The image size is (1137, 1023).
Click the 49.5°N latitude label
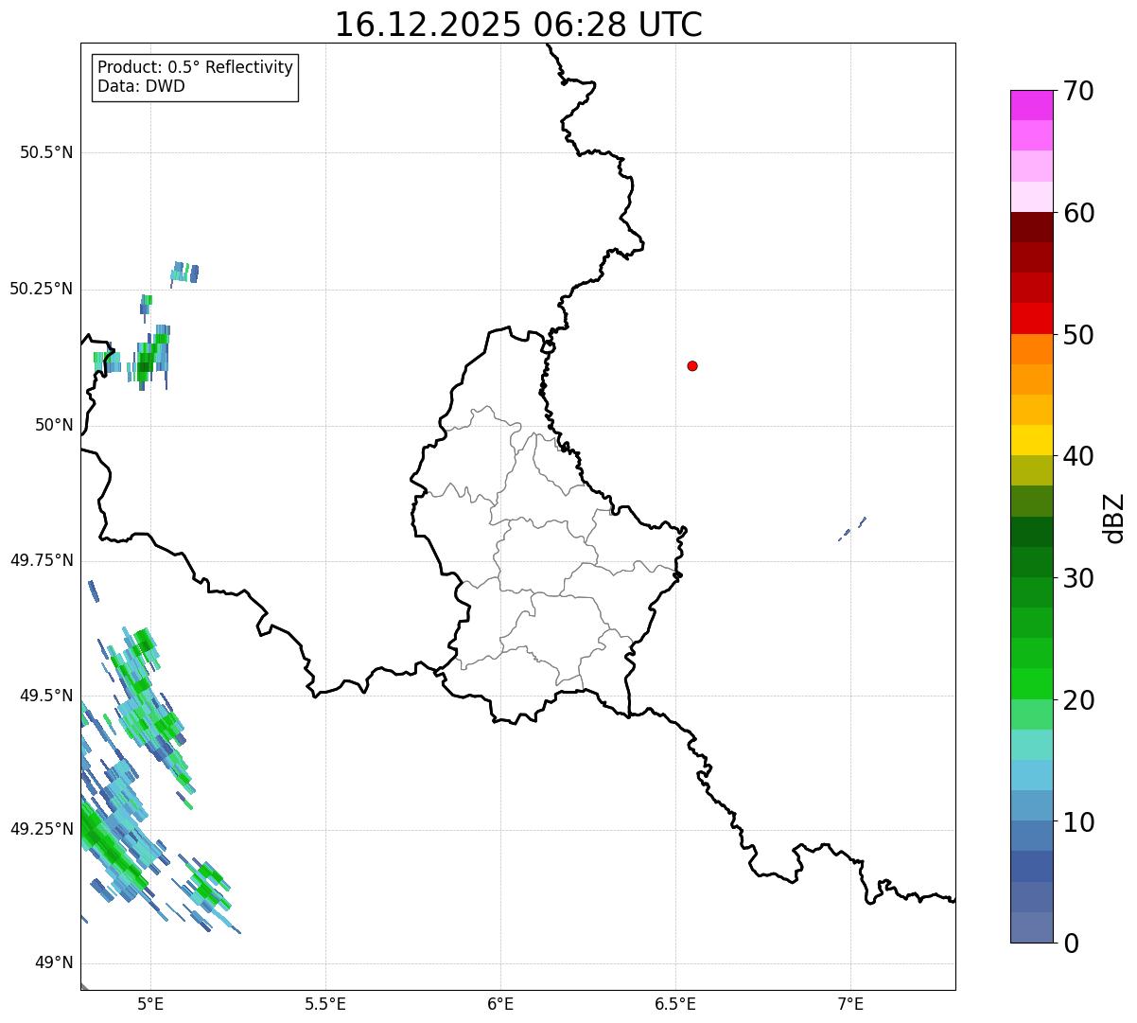[46, 696]
